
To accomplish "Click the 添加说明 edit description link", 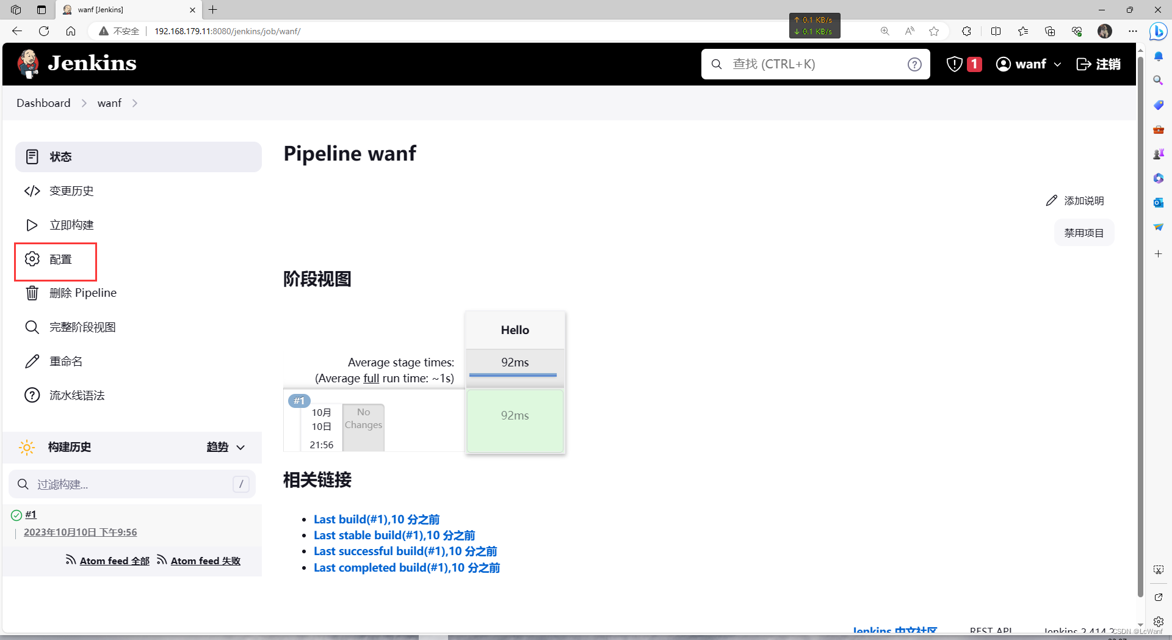I will click(x=1075, y=201).
